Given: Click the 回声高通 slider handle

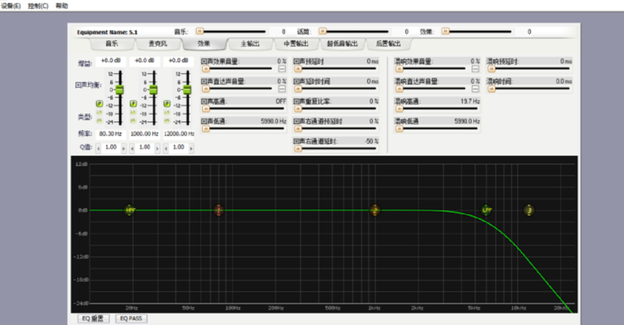Looking at the screenshot, I should 206,109.
